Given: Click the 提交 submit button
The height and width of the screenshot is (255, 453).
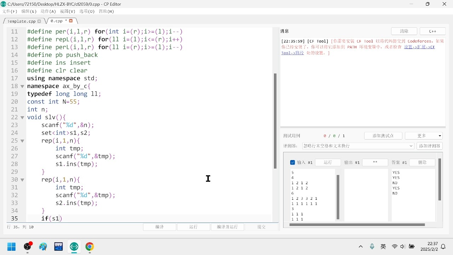Looking at the screenshot, I should point(262,227).
